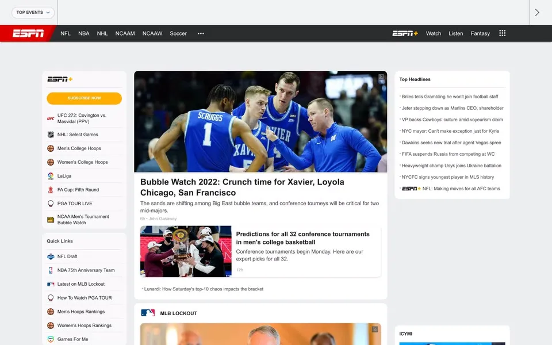Click the LaLiga logo icon
The height and width of the screenshot is (345, 552).
pyautogui.click(x=51, y=176)
